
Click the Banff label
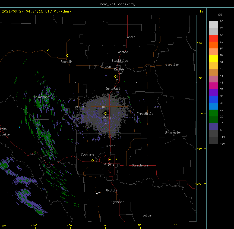point(34,154)
